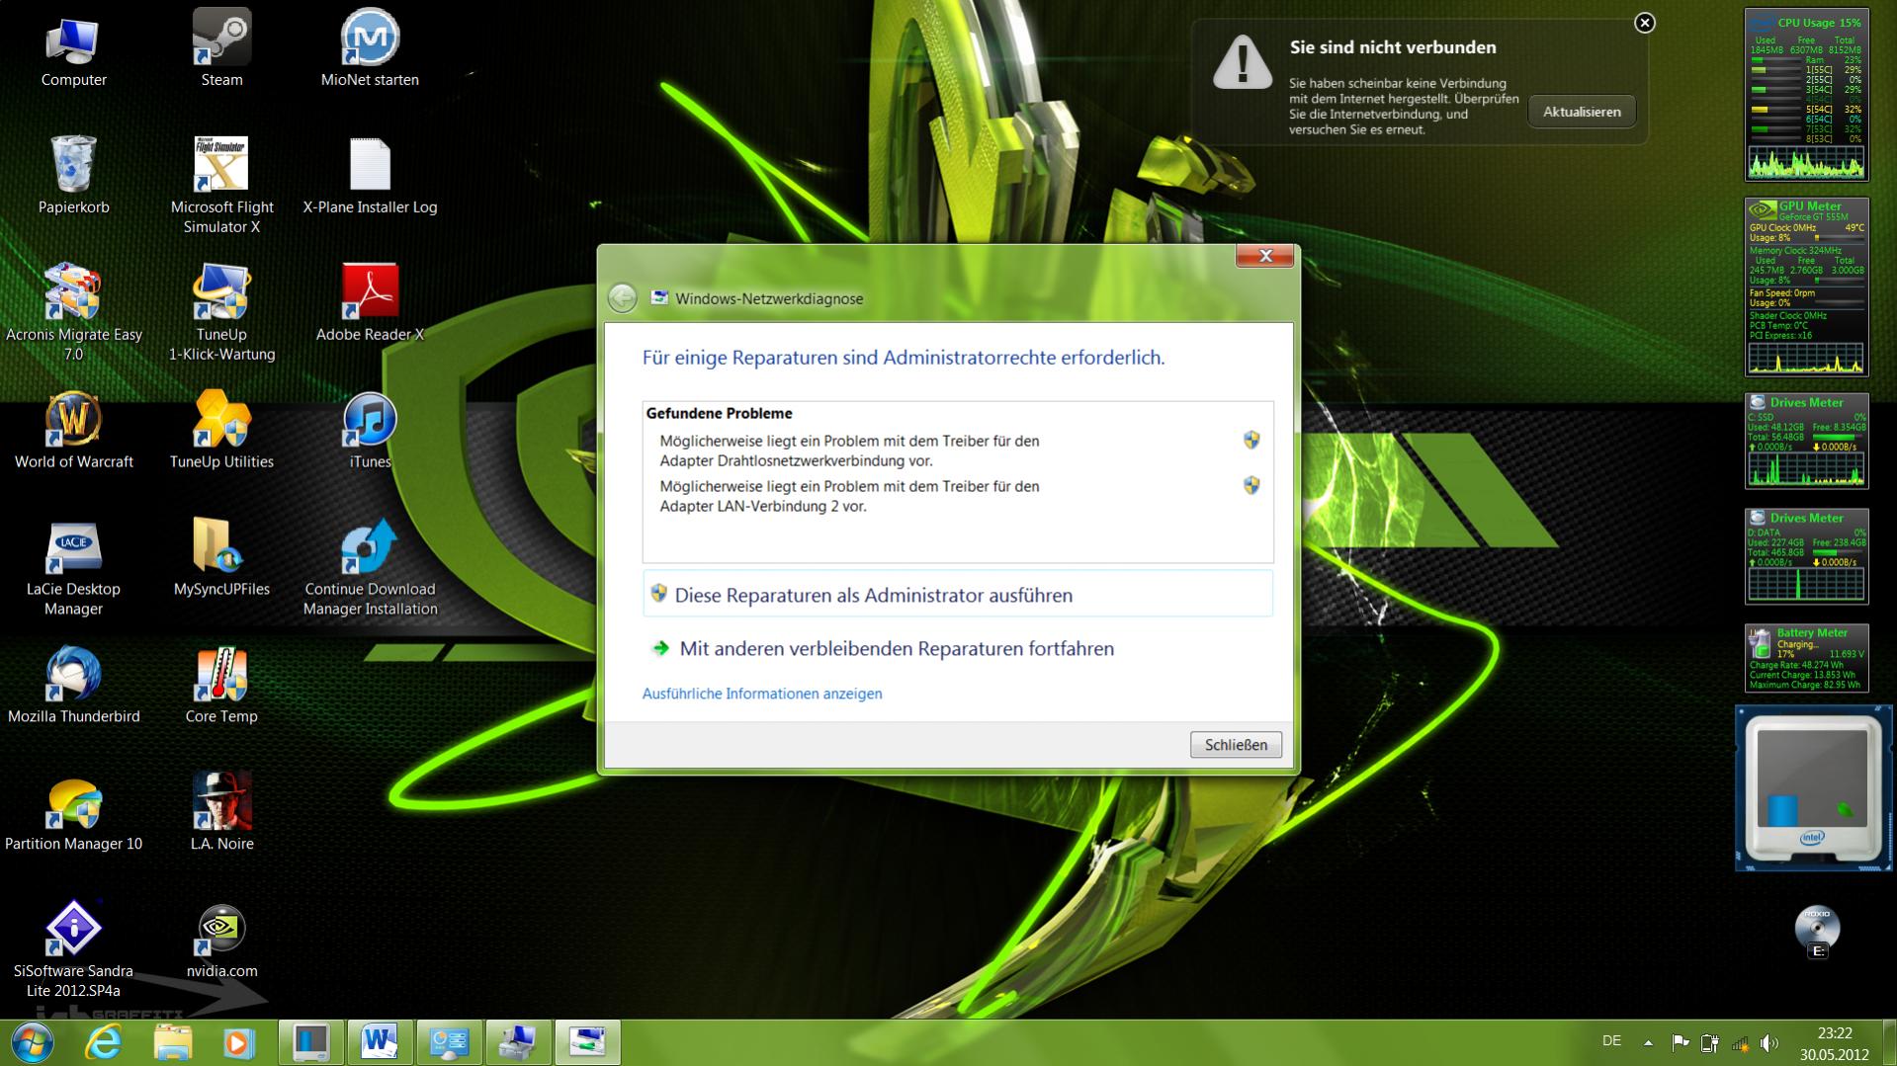This screenshot has width=1897, height=1066.
Task: Switch to the control panel taskbar button
Action: (x=449, y=1042)
